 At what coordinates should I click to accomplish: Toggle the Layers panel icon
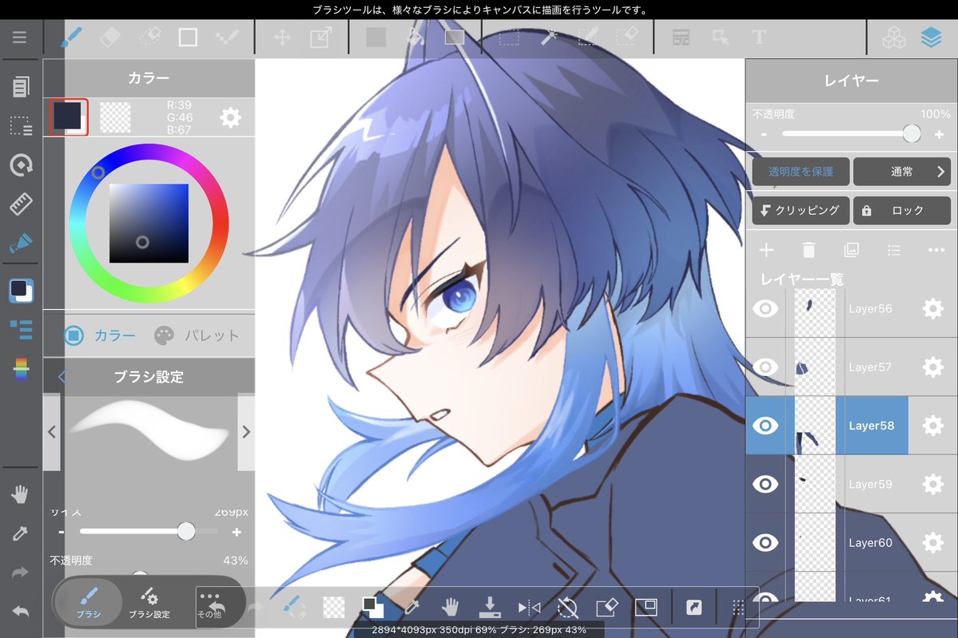click(x=931, y=38)
